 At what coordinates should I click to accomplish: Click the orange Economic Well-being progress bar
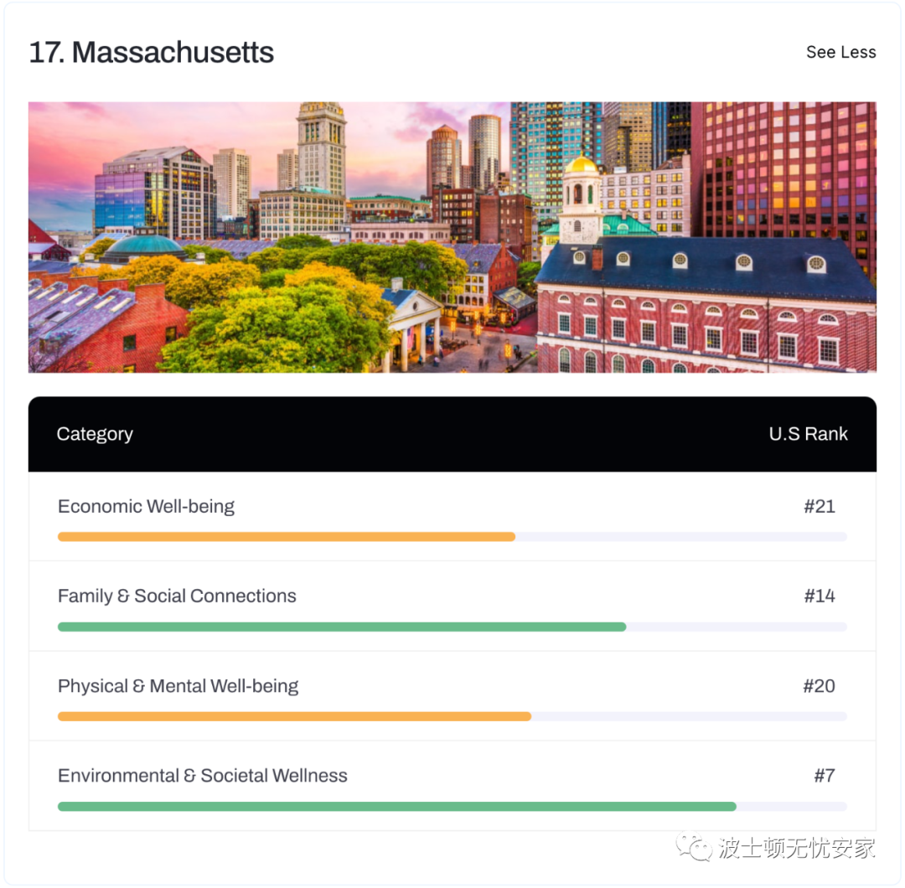[x=287, y=537]
